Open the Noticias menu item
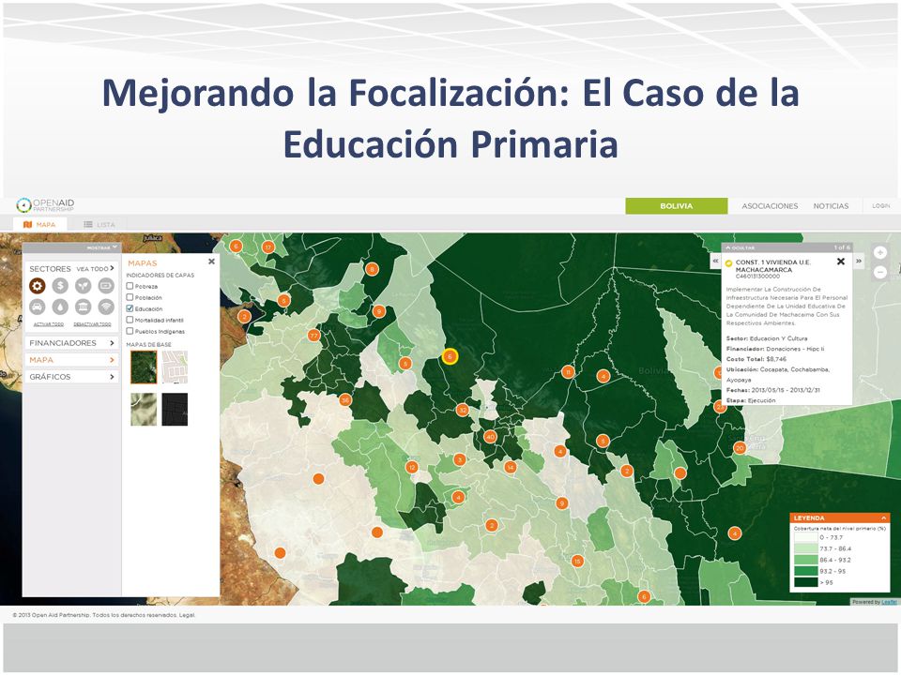This screenshot has height=675, width=901. [x=831, y=206]
